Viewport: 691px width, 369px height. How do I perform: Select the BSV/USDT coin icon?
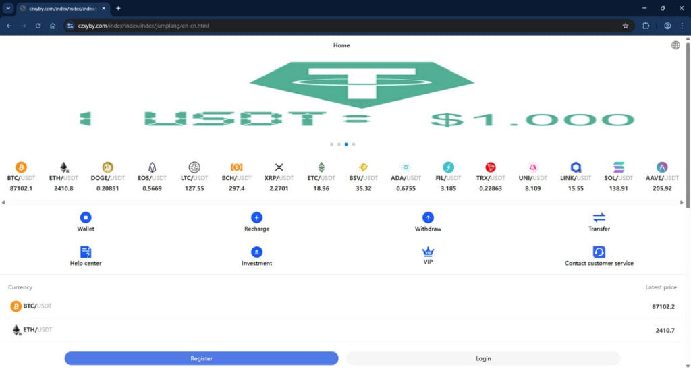point(364,167)
